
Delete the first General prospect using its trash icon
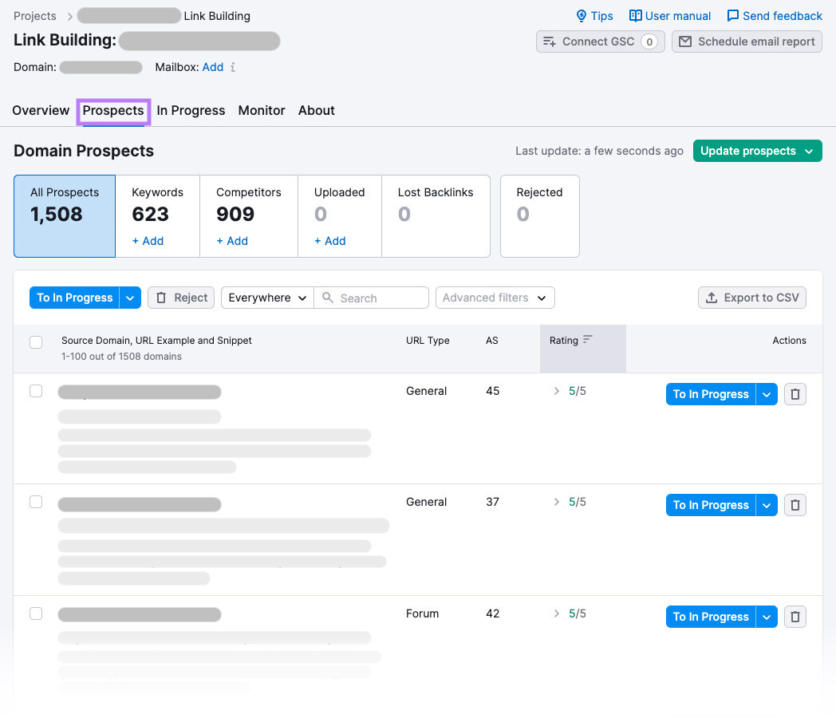[795, 393]
